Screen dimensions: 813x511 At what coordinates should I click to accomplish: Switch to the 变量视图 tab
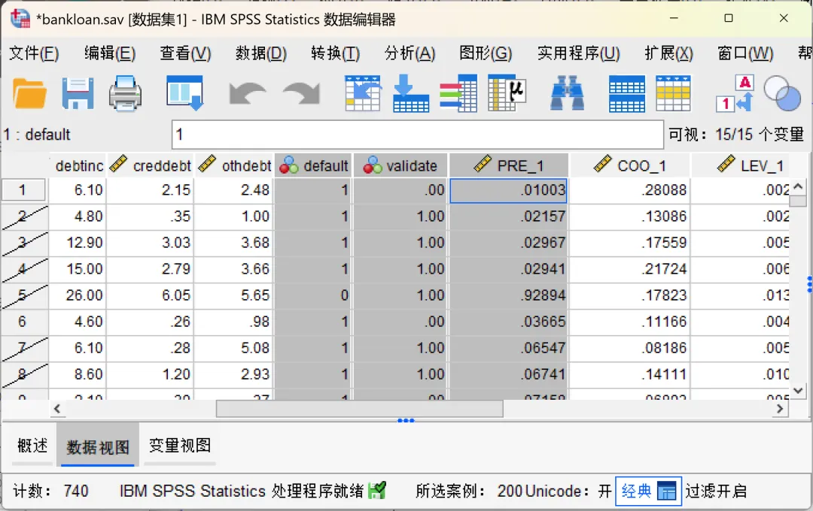click(x=179, y=446)
